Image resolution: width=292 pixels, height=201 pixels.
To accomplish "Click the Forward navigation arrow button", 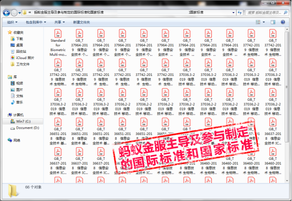I will (x=14, y=13).
